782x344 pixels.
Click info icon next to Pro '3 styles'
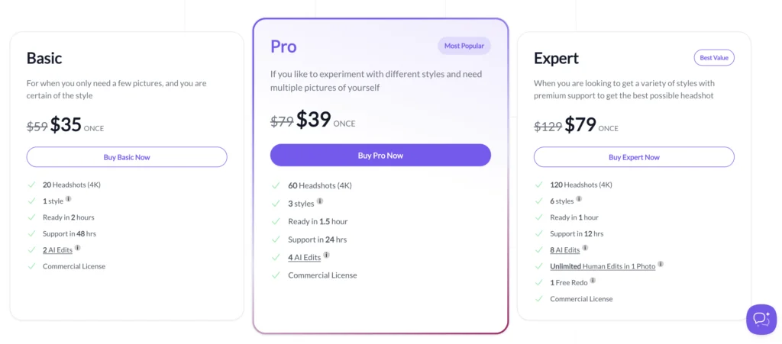click(320, 201)
